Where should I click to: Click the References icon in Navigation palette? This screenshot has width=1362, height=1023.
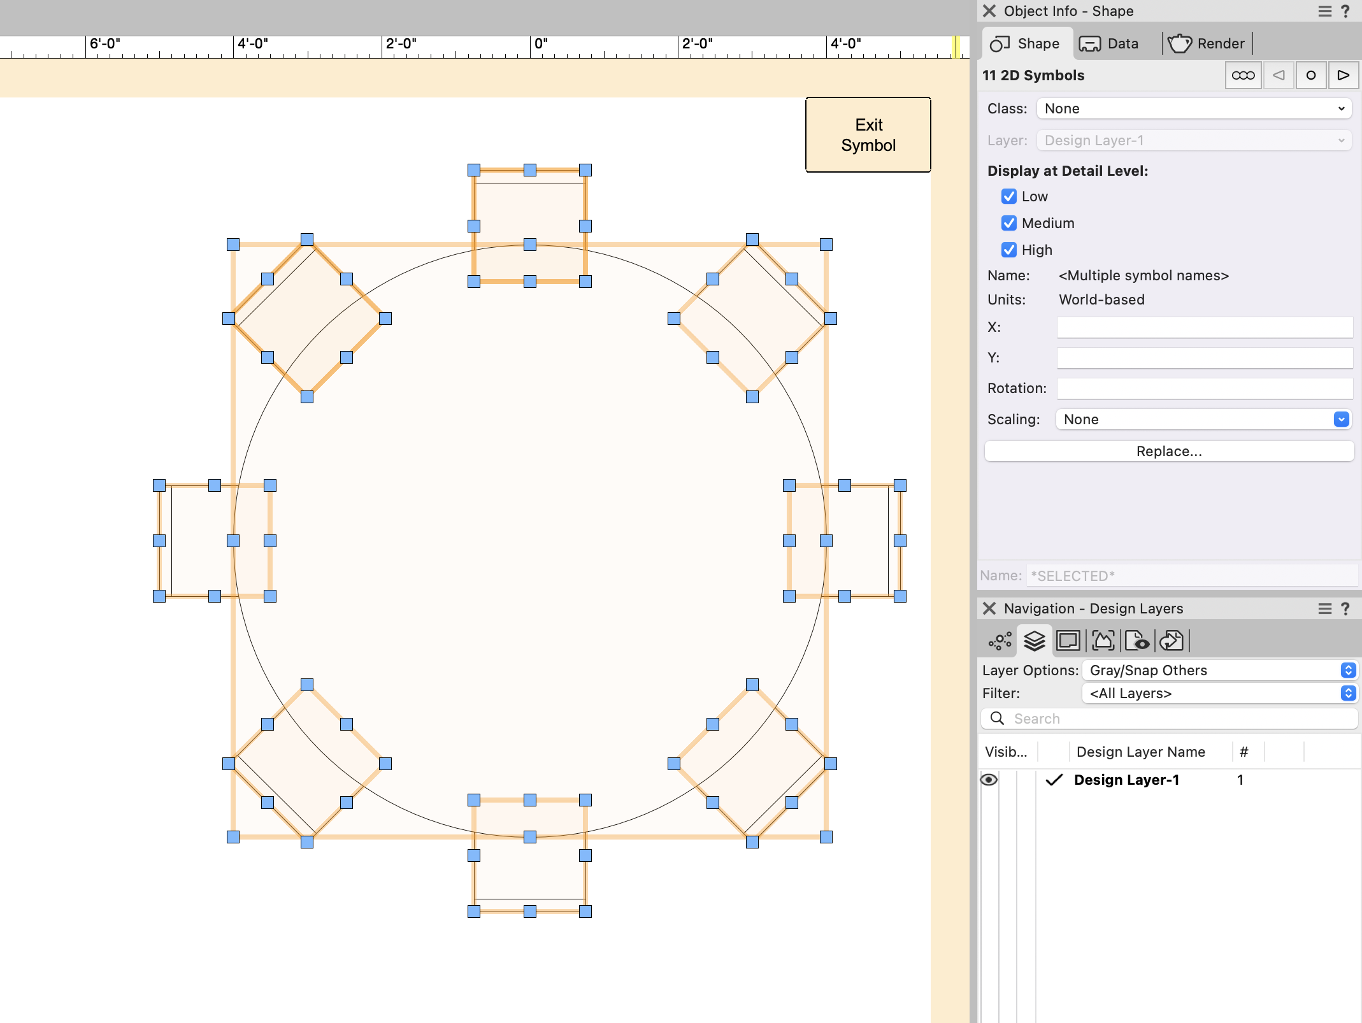tap(1173, 641)
